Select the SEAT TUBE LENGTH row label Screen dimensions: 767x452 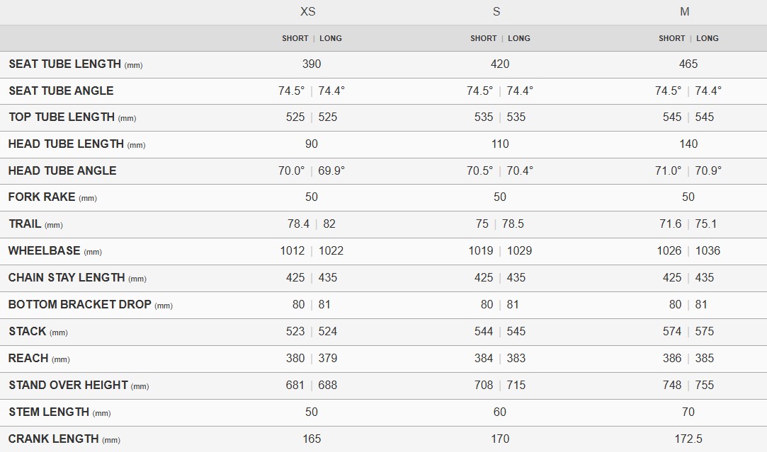tap(64, 64)
